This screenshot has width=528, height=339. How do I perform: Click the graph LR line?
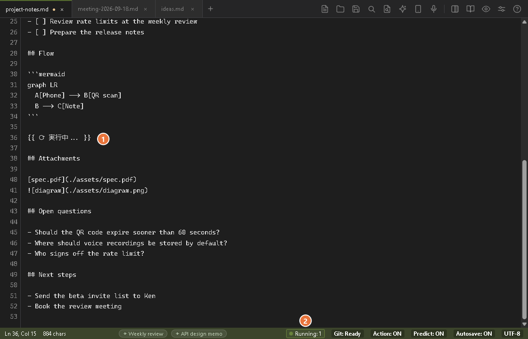42,85
